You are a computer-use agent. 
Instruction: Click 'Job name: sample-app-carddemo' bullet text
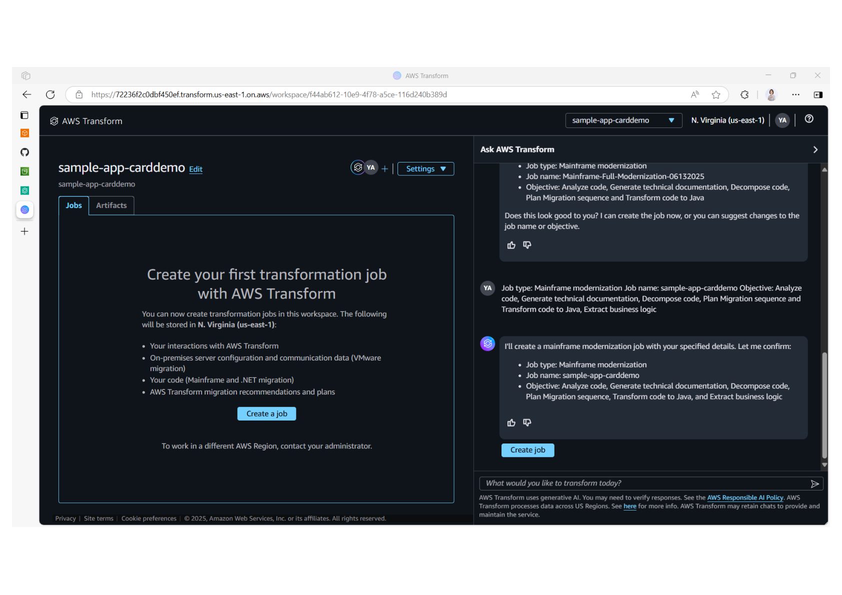point(582,375)
